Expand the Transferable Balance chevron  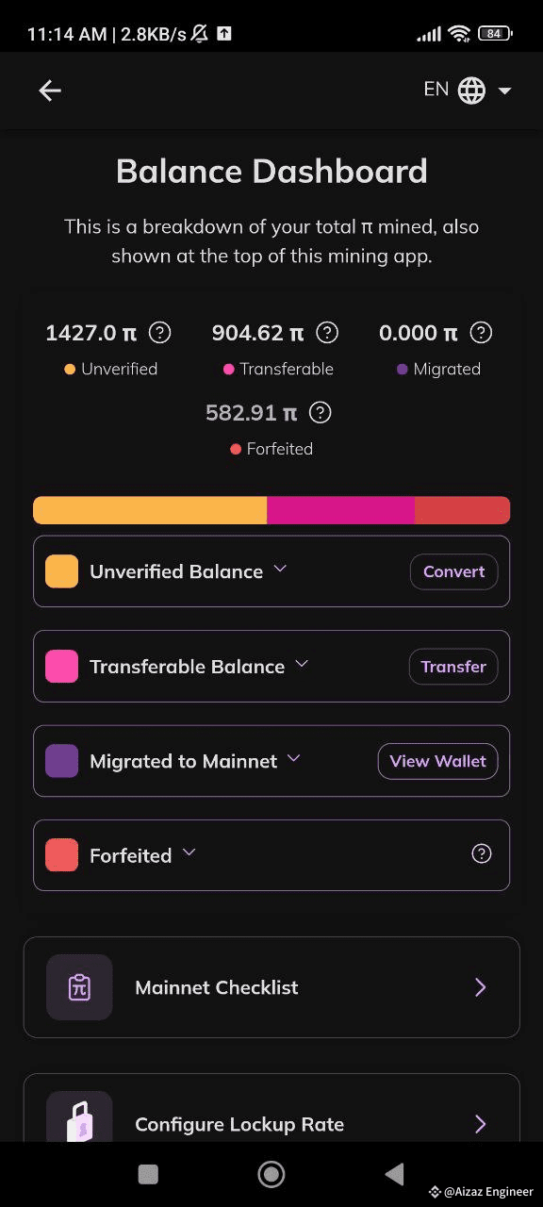[x=302, y=664]
